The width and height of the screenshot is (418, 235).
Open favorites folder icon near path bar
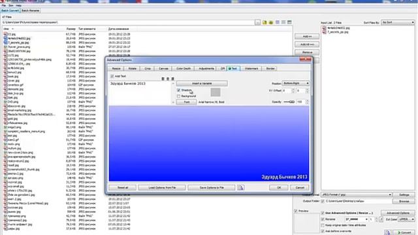[265, 22]
